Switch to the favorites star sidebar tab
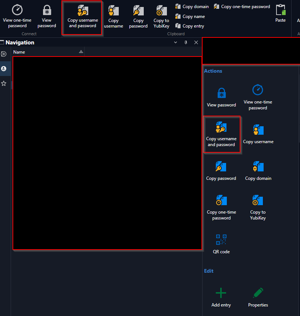The image size is (300, 316). pos(4,83)
